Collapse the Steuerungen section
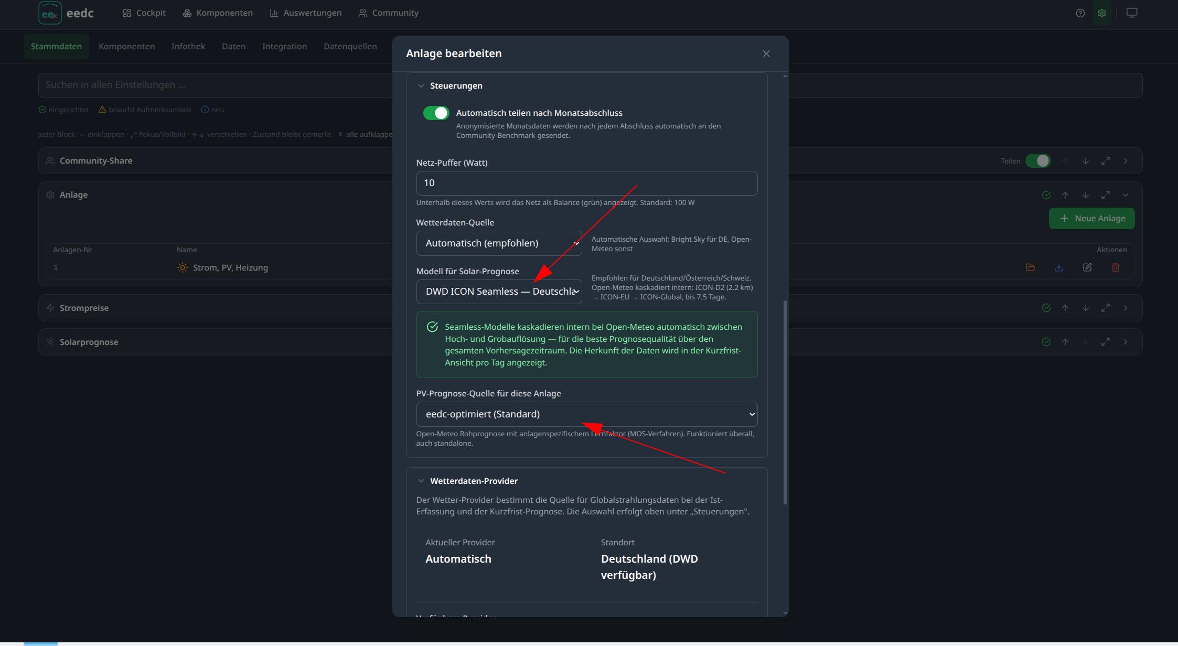The height and width of the screenshot is (646, 1178). (421, 85)
